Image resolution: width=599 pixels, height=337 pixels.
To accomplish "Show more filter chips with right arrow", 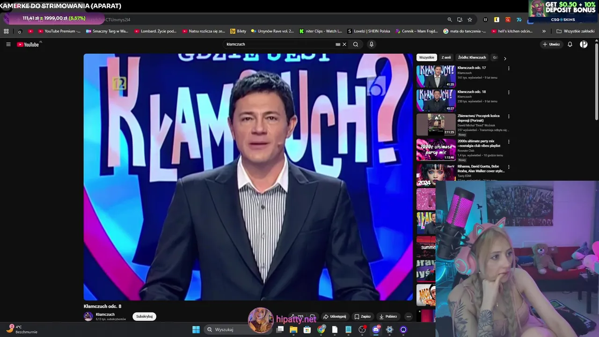I will click(504, 58).
